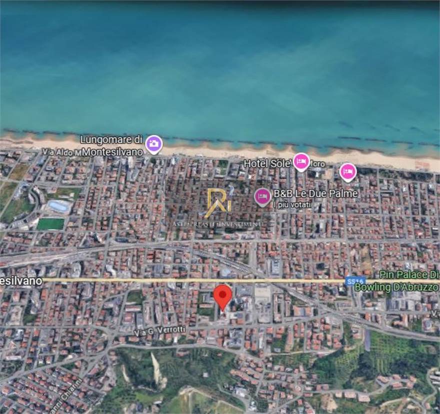
Task: Click the green sports field
Action: pos(50,224)
